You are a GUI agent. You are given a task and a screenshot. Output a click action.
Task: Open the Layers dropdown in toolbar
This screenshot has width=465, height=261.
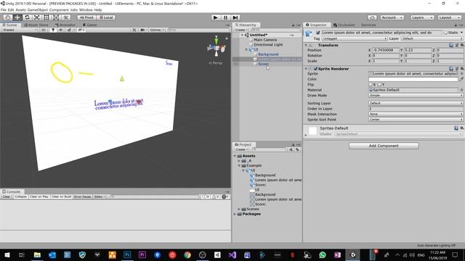point(422,17)
